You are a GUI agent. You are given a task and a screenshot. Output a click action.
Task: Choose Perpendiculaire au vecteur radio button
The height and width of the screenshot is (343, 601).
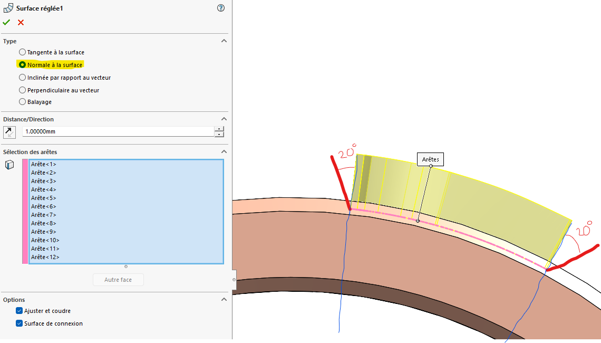click(22, 90)
